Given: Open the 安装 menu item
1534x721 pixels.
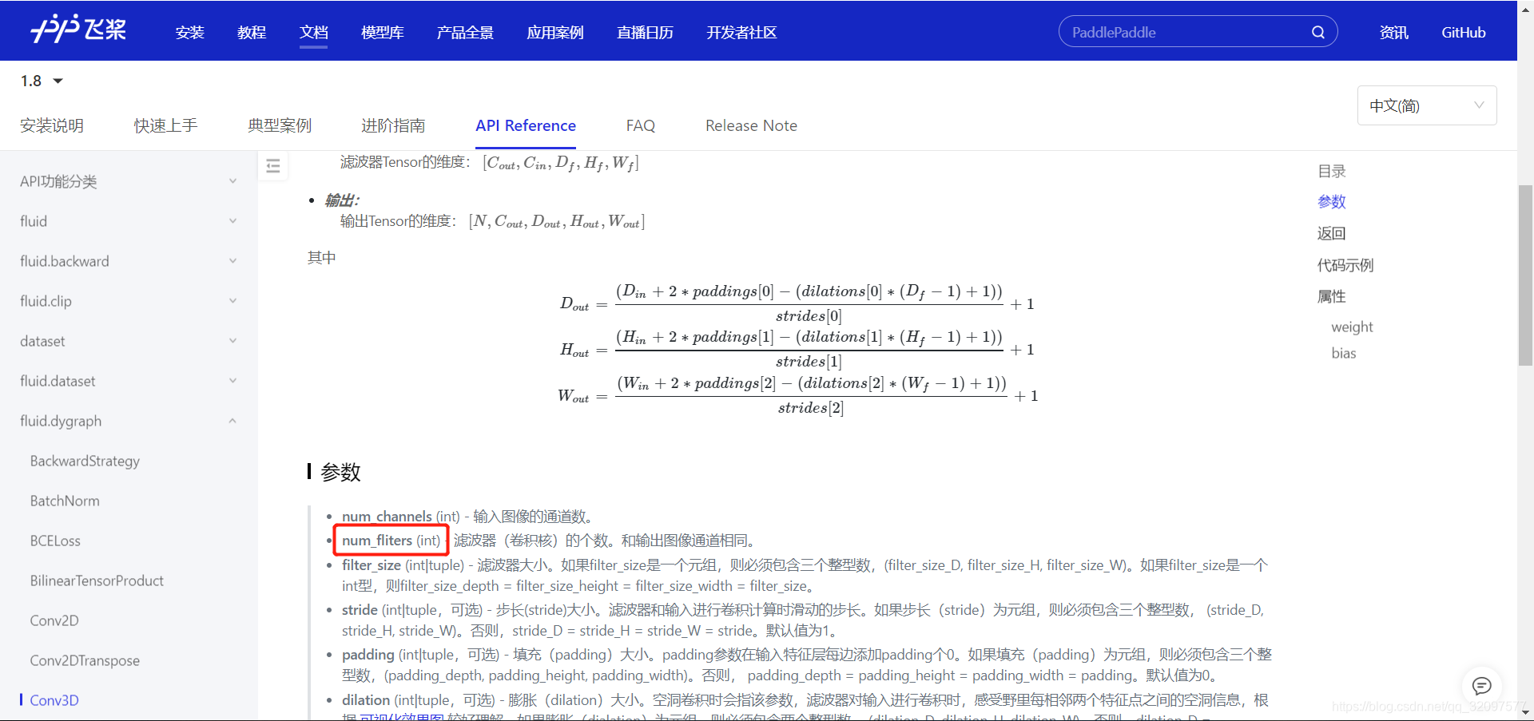Looking at the screenshot, I should click(190, 33).
